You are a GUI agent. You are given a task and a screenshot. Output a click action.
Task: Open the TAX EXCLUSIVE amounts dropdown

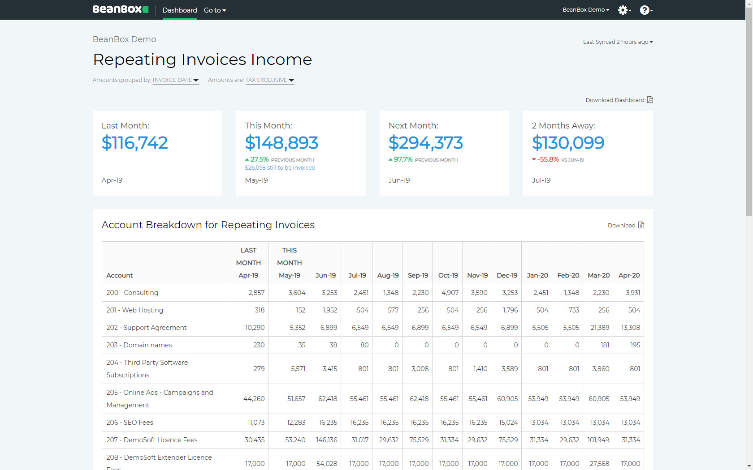pos(270,80)
